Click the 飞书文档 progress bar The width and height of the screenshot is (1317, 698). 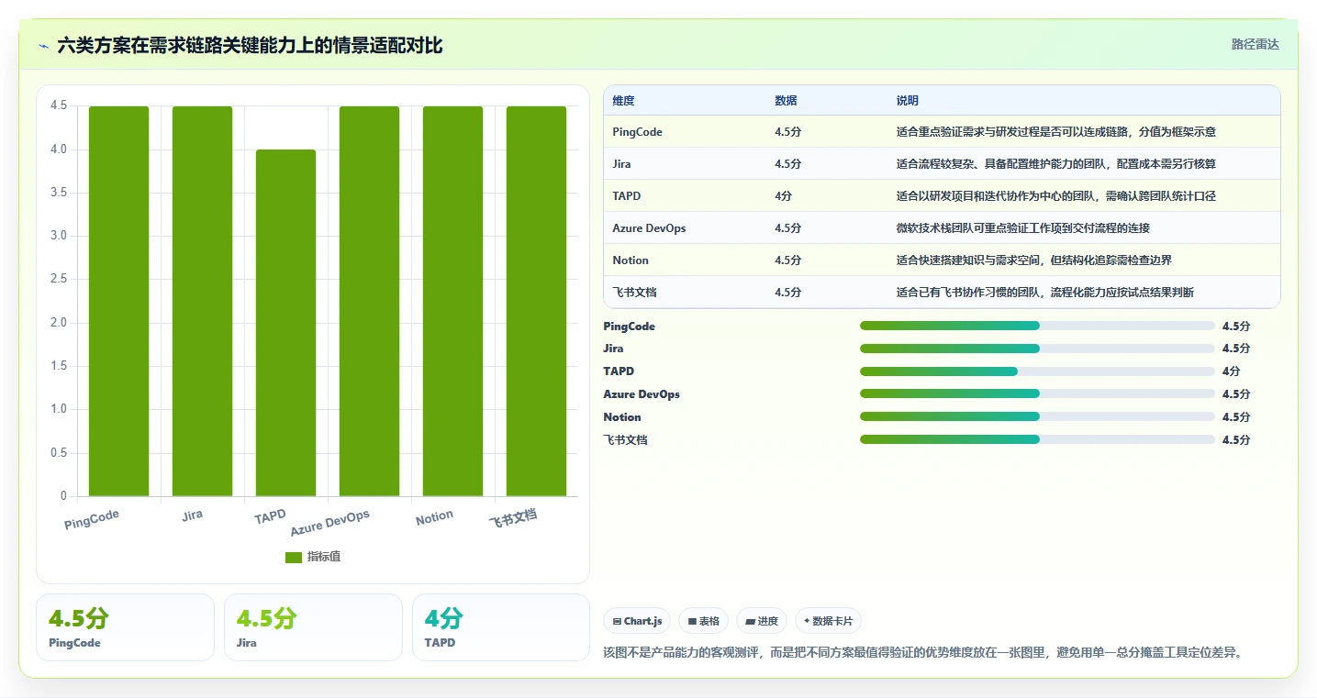tap(1037, 439)
